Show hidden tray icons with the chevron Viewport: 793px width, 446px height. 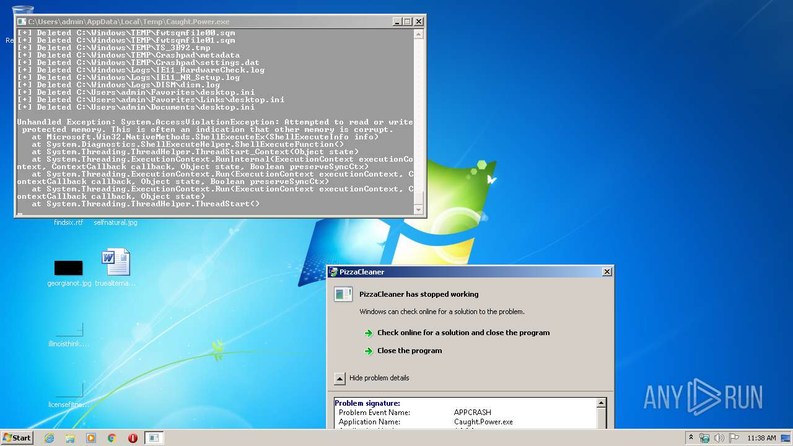(691, 438)
